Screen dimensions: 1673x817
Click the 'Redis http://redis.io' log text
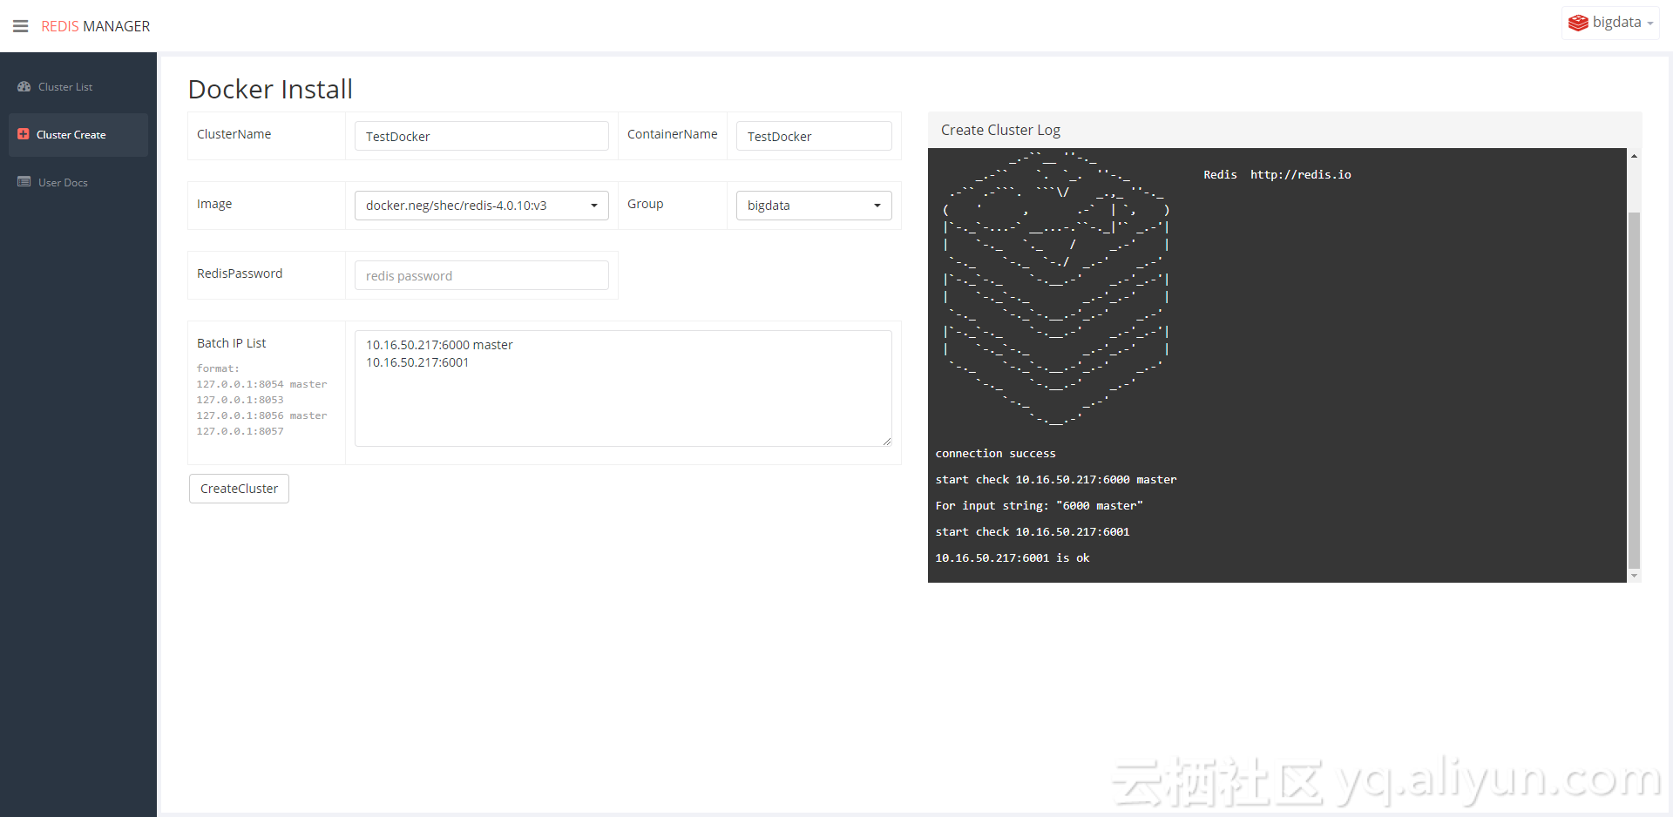click(x=1277, y=175)
